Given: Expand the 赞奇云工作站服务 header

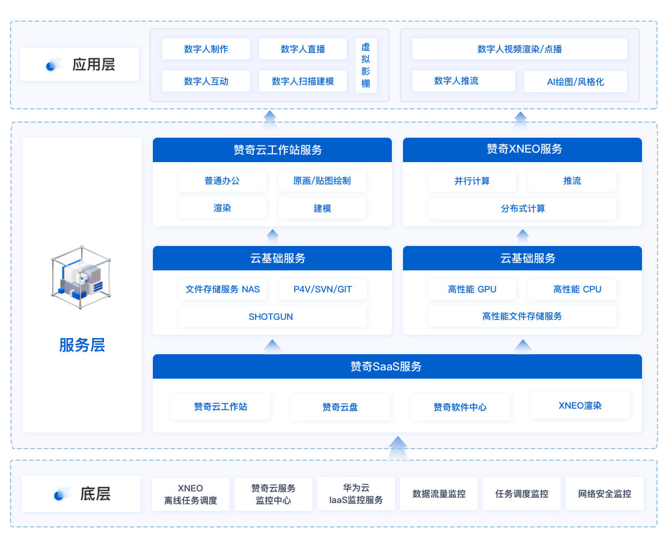Looking at the screenshot, I should pyautogui.click(x=272, y=149).
